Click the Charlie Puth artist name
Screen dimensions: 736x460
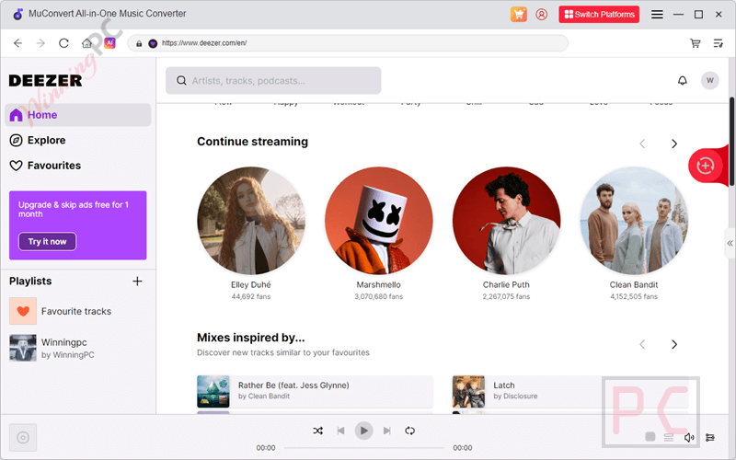(507, 285)
